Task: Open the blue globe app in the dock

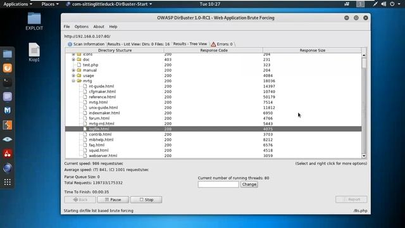Action: coord(7,168)
